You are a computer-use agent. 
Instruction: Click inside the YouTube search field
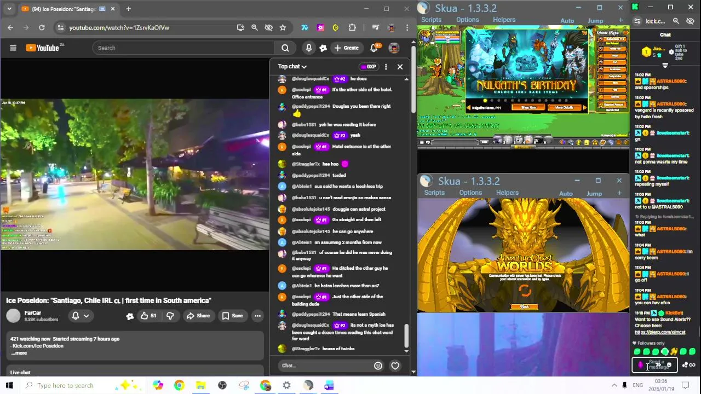(x=183, y=48)
